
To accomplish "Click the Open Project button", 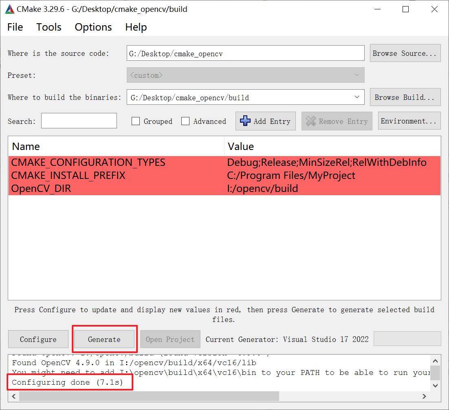I will tap(170, 339).
